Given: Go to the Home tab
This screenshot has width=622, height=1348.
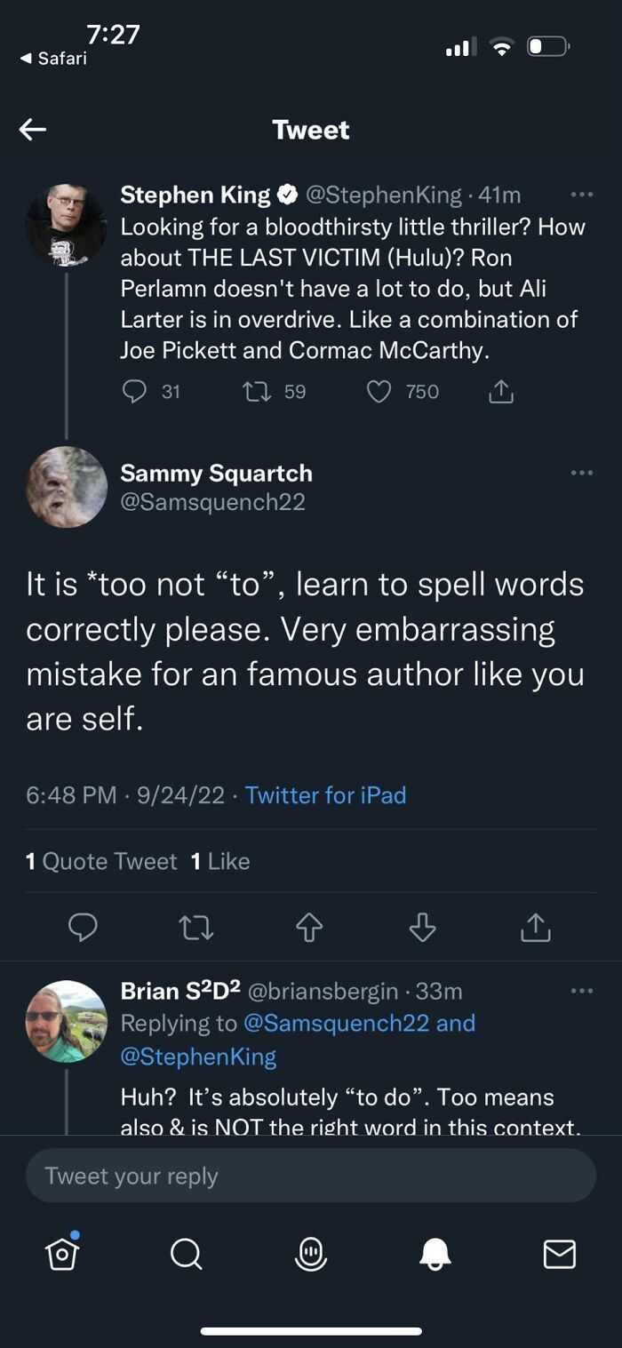Looking at the screenshot, I should click(x=62, y=1253).
